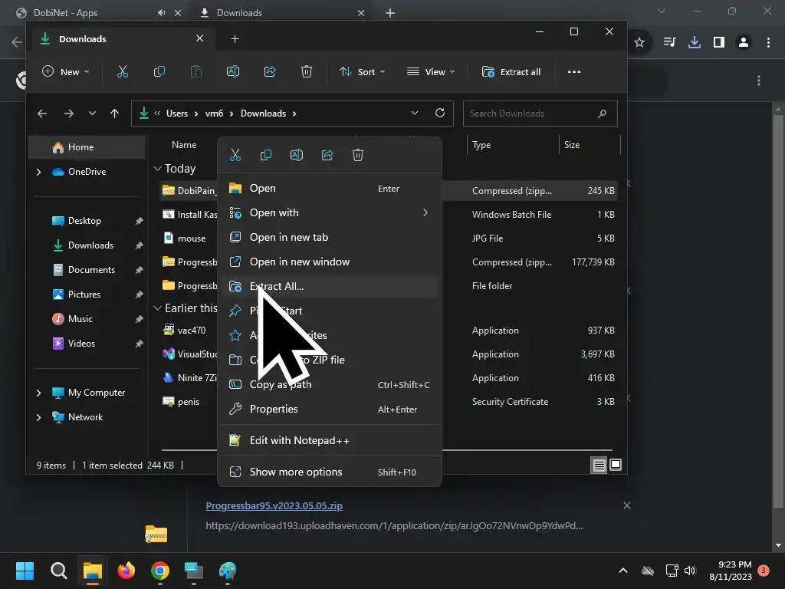Go up one folder level with the Up arrow

tap(115, 114)
